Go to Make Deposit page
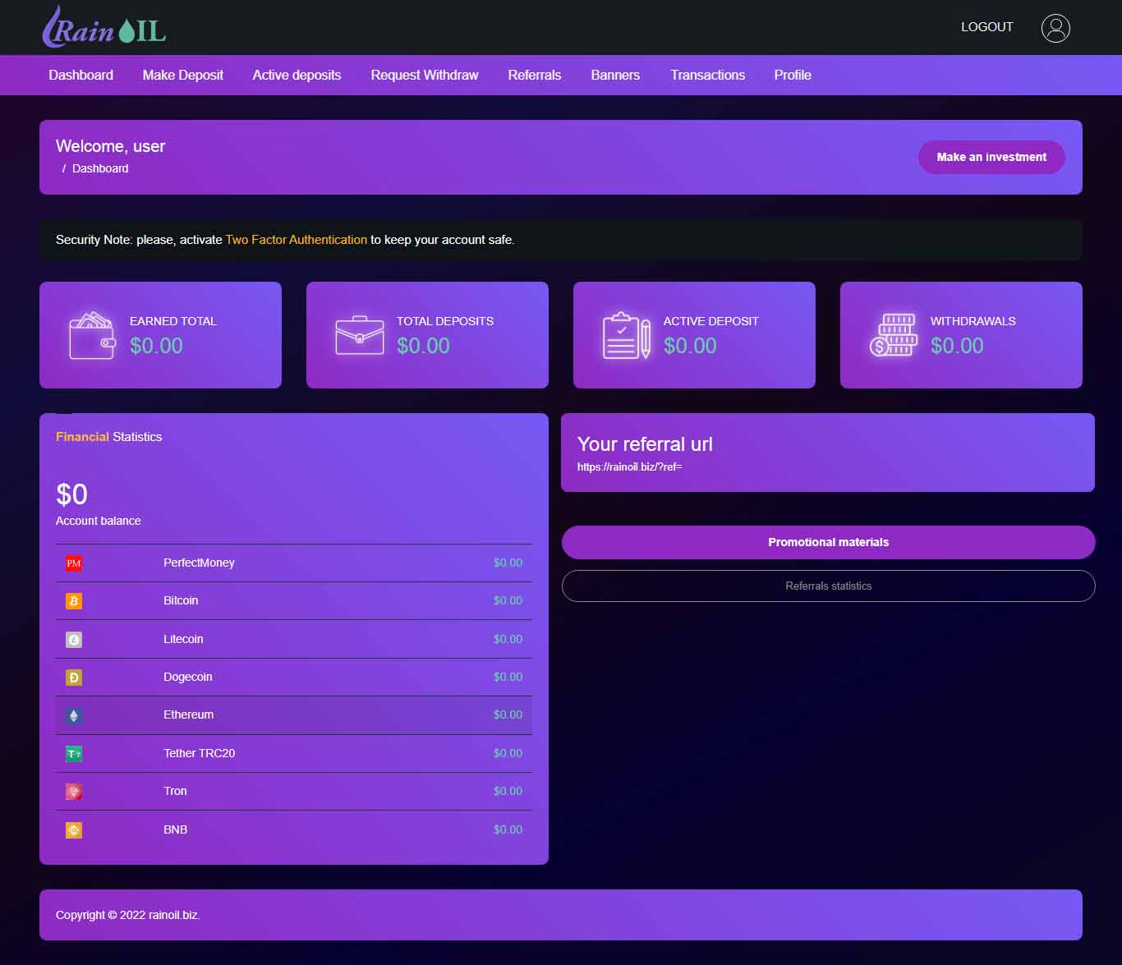1122x965 pixels. click(182, 75)
